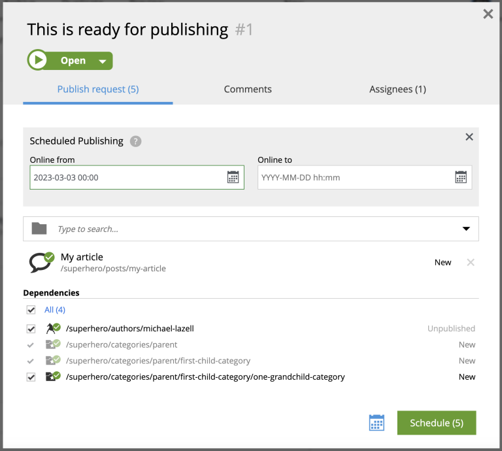502x451 pixels.
Task: Click the one-grandchild-category folder icon
Action: tap(53, 376)
